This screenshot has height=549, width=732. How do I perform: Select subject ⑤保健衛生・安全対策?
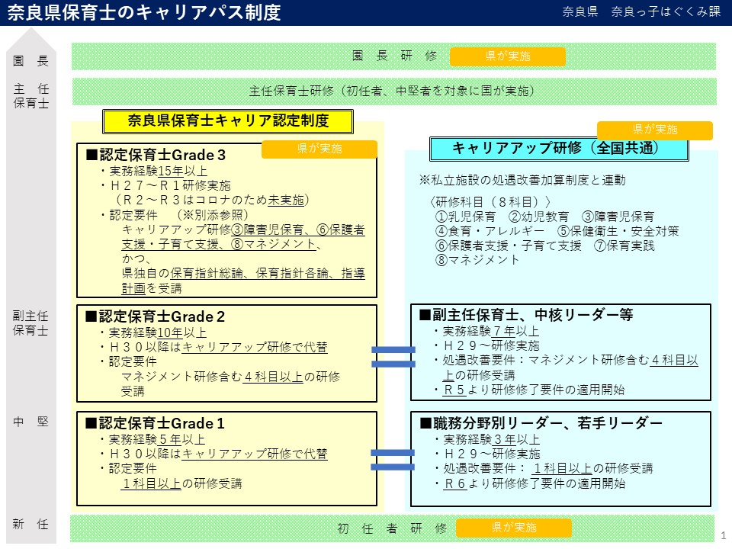618,231
